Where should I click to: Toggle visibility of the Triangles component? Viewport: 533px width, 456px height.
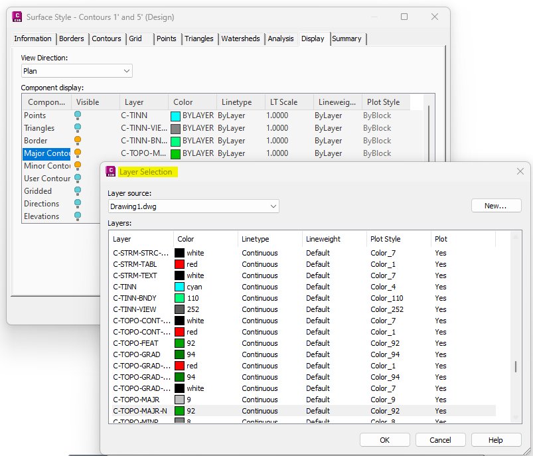76,128
